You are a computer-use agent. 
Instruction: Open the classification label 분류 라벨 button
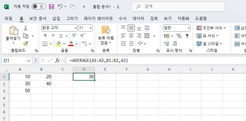(106, 35)
